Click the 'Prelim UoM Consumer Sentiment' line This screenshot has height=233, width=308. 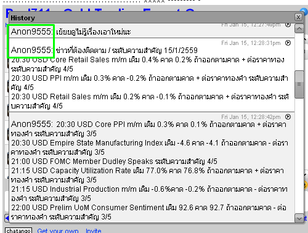pyautogui.click(x=148, y=208)
